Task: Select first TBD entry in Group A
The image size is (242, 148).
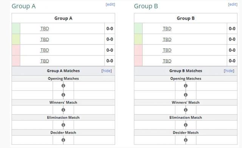Action: click(45, 29)
